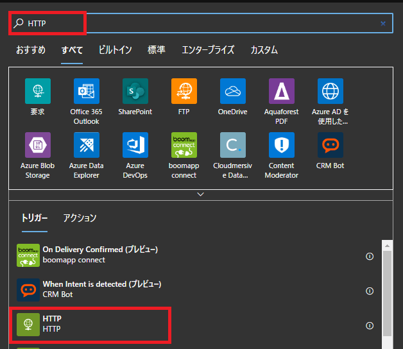The image size is (403, 349).
Task: Choose the Azure DevOps connector
Action: click(x=135, y=145)
